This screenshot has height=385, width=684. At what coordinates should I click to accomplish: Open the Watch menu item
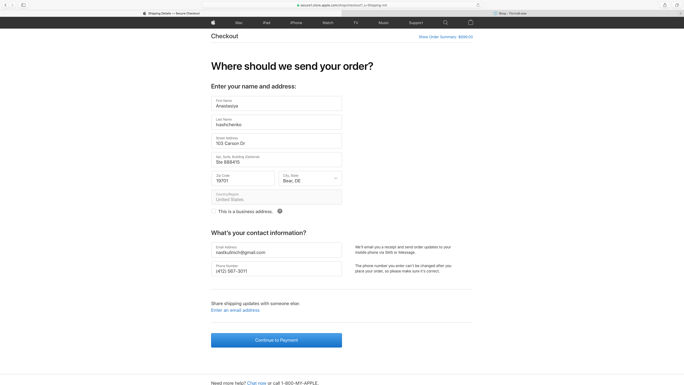328,23
